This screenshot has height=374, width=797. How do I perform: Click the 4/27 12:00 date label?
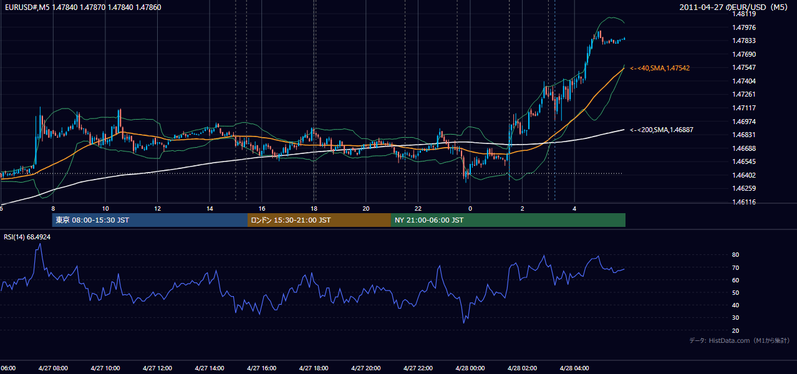(x=157, y=368)
